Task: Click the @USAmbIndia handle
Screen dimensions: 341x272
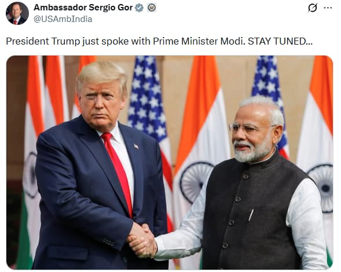Action: click(x=63, y=19)
